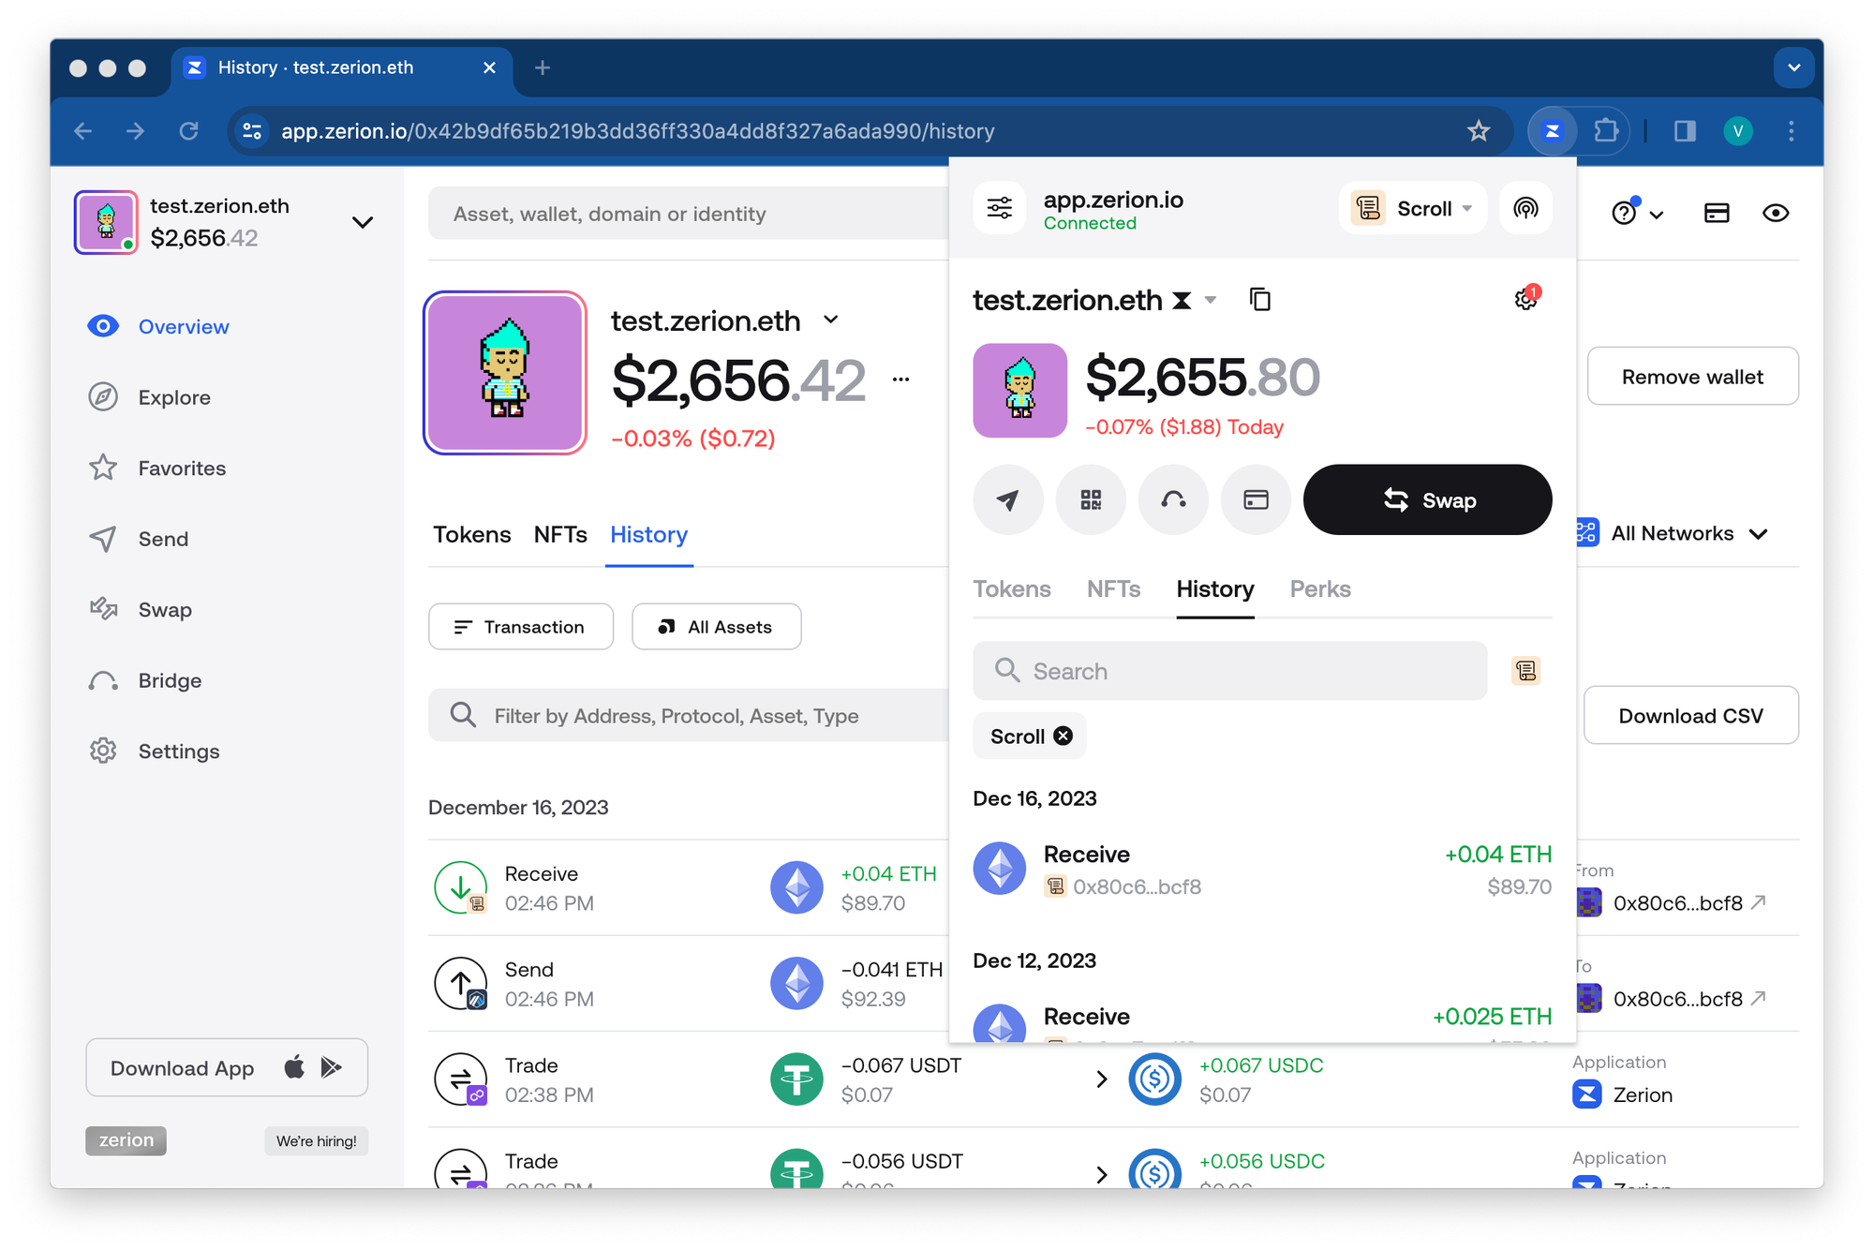Expand the sidebar wallet switcher chevron
Viewport: 1874px width, 1250px height.
pos(362,223)
